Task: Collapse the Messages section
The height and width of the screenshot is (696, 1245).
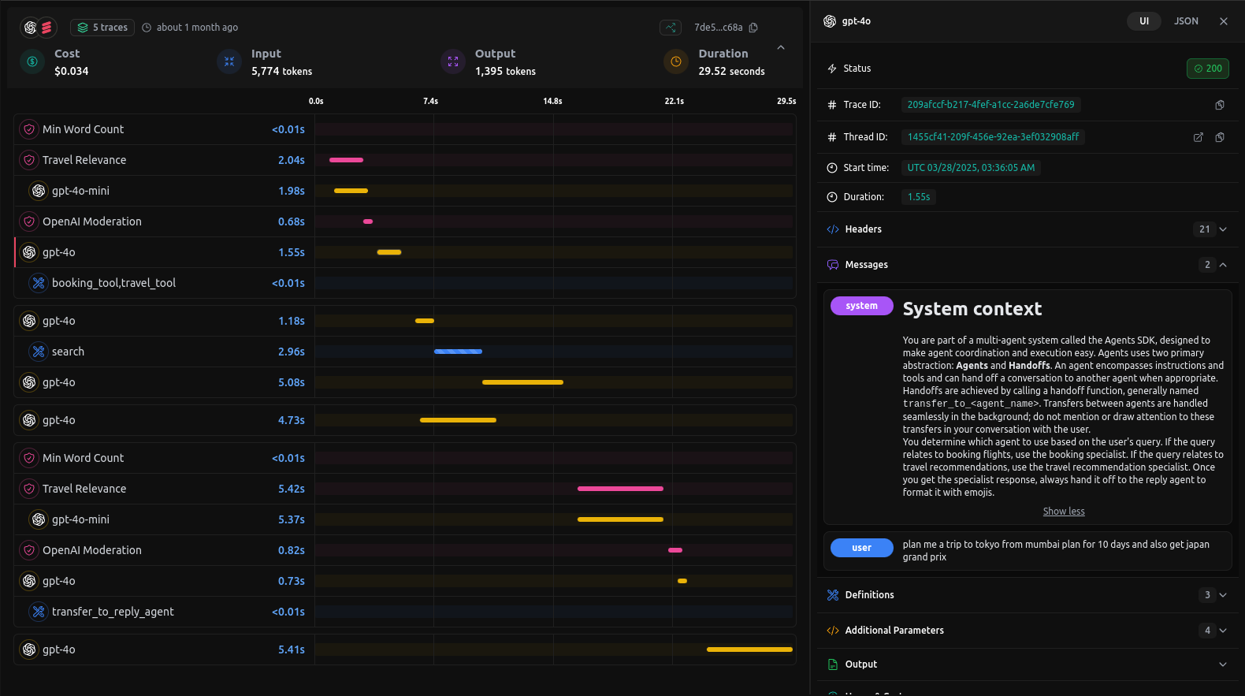Action: click(x=1222, y=265)
